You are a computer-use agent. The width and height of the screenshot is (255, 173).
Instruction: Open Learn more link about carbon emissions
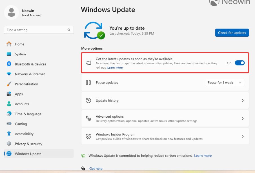[203, 156]
